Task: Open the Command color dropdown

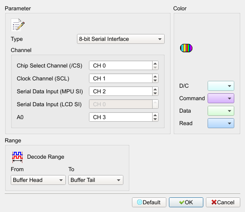Action: pos(221,98)
